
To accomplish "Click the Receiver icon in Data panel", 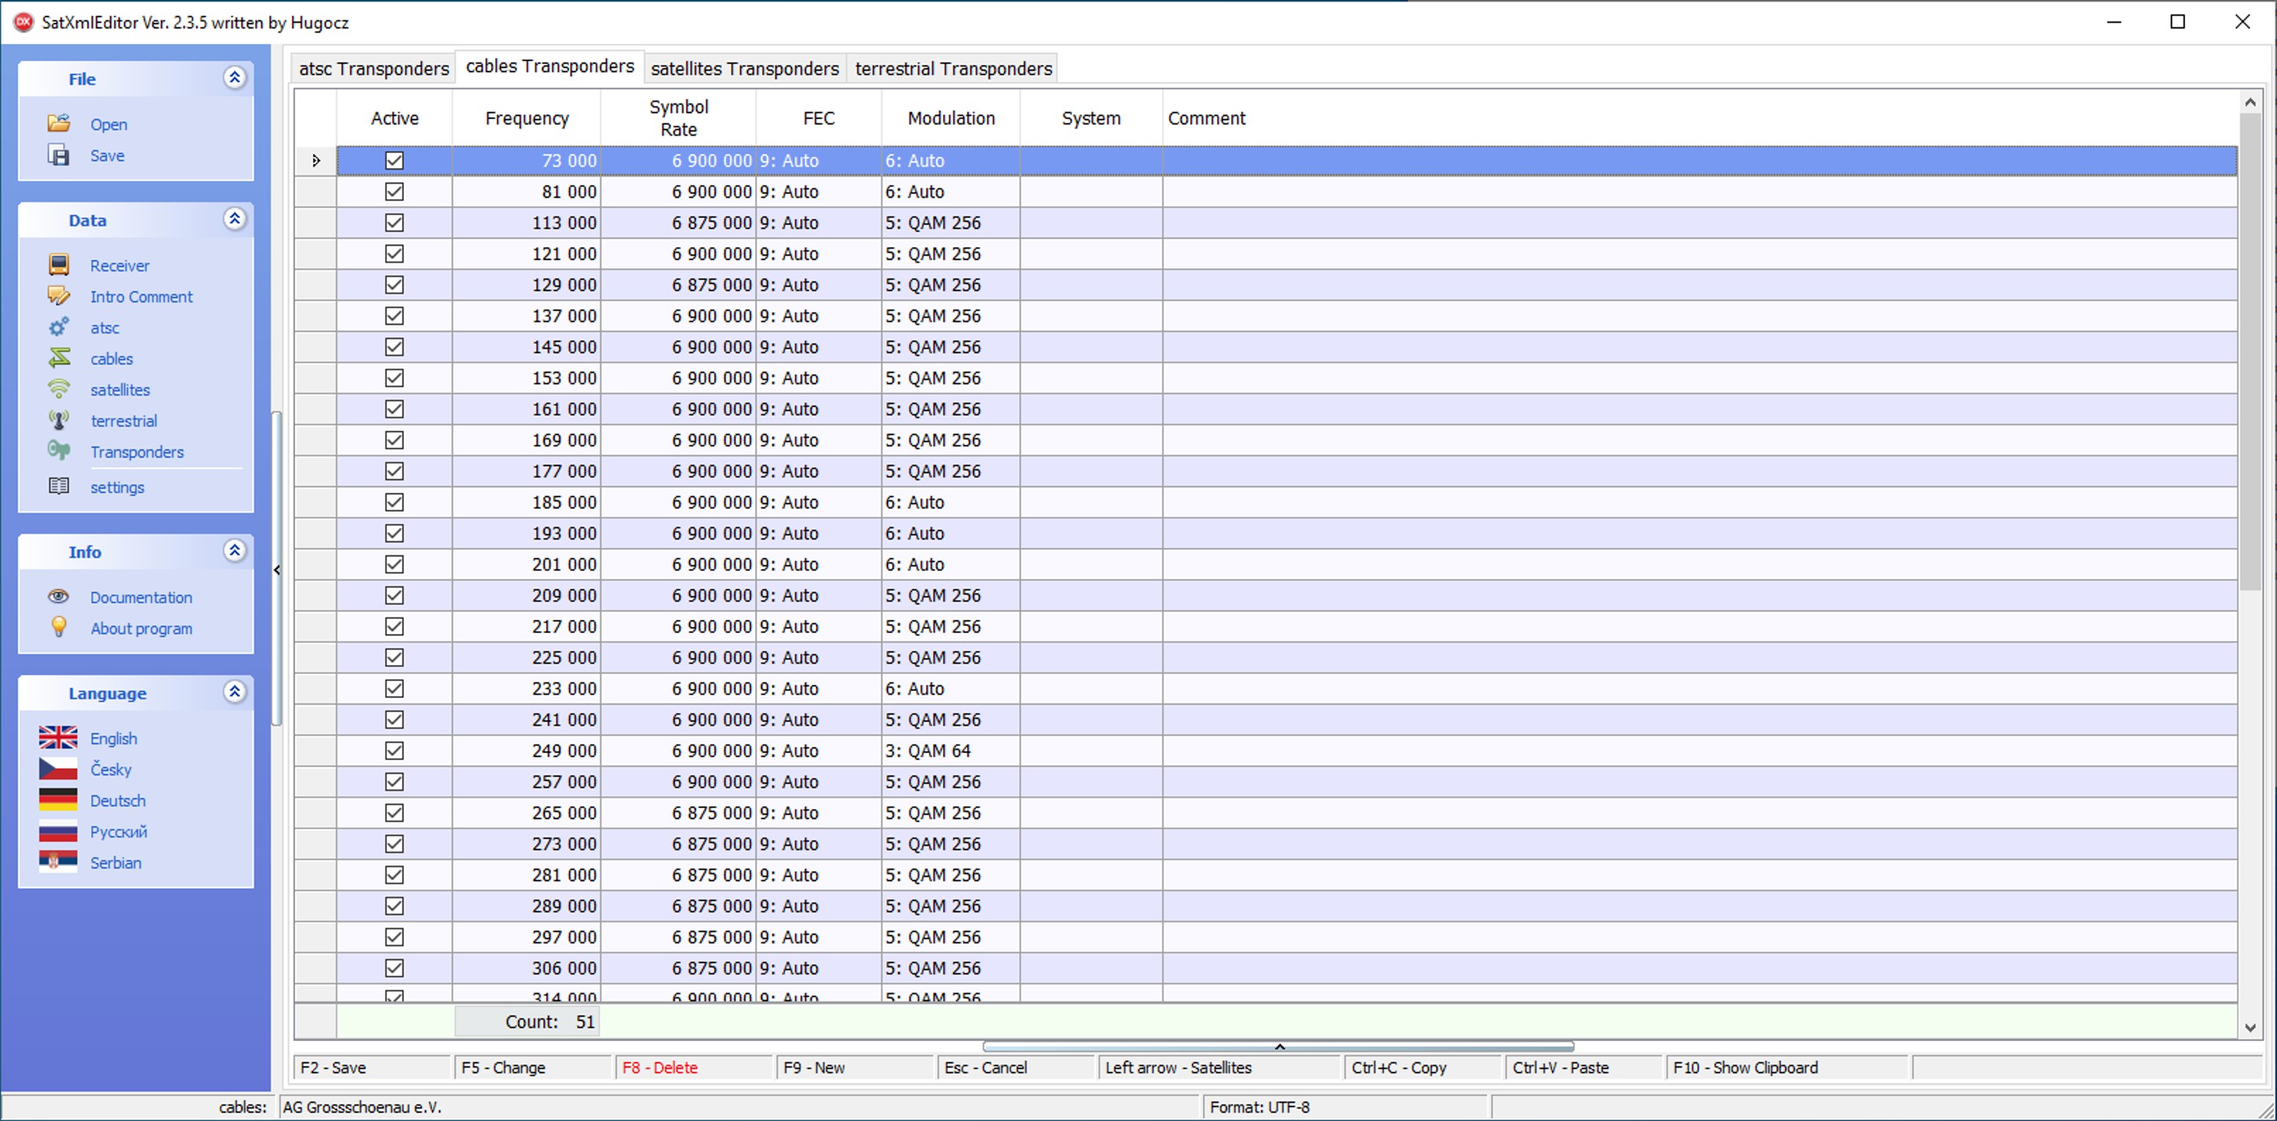I will pyautogui.click(x=58, y=265).
